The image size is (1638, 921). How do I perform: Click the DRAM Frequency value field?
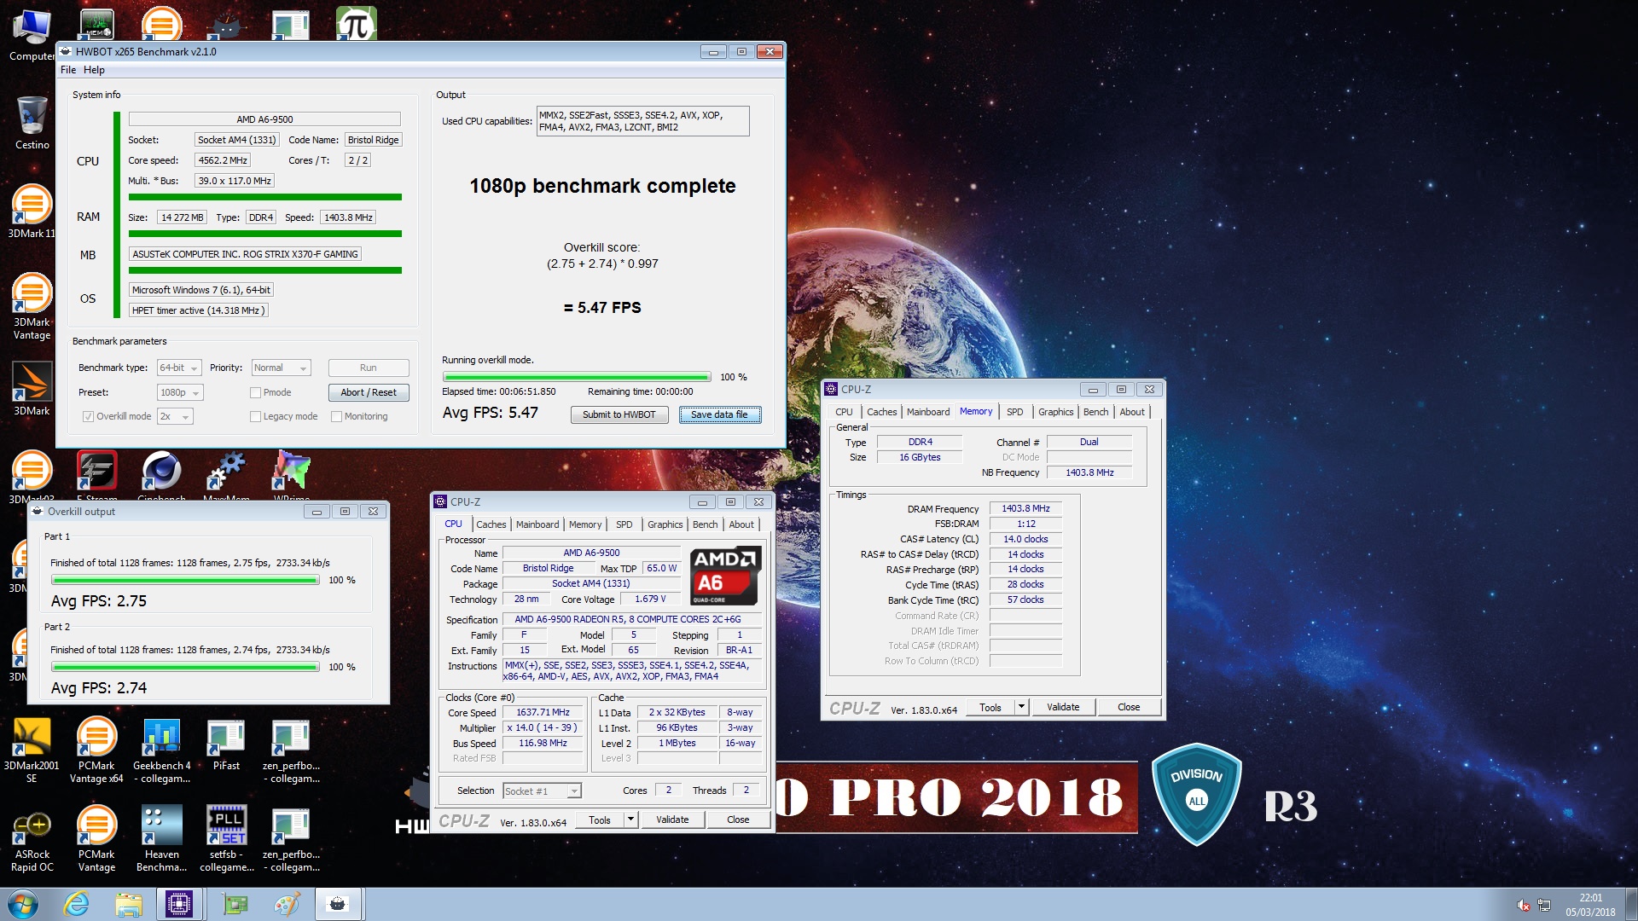1025,508
